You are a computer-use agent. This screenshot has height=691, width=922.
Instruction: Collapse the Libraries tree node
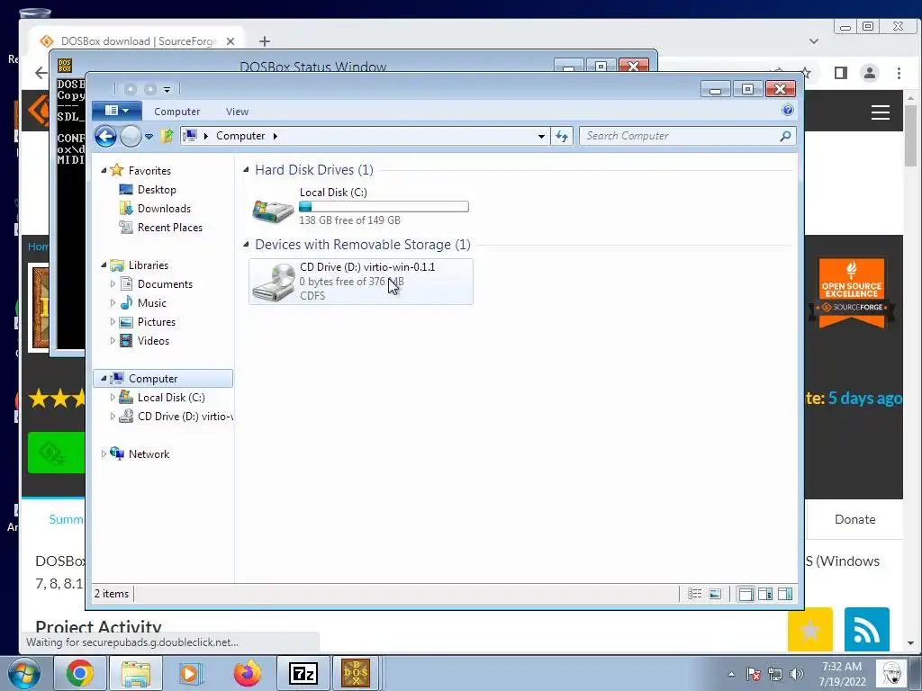click(x=104, y=265)
